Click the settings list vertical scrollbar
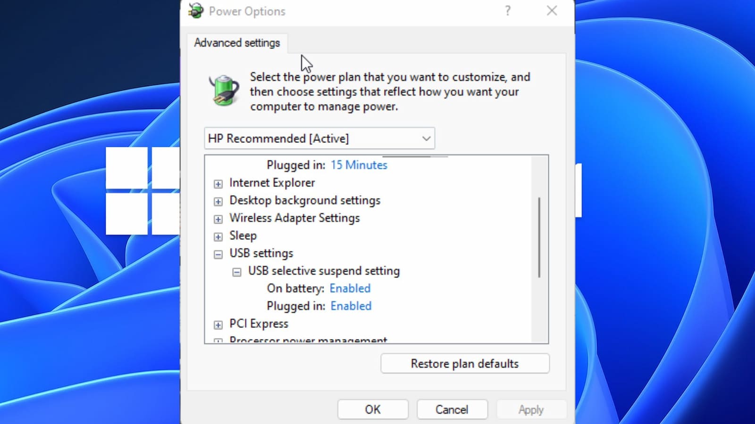 pyautogui.click(x=539, y=237)
